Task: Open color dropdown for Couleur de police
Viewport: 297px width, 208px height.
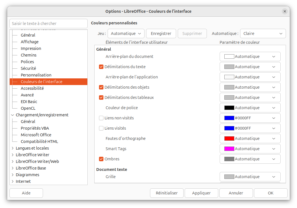Action: tap(250, 108)
